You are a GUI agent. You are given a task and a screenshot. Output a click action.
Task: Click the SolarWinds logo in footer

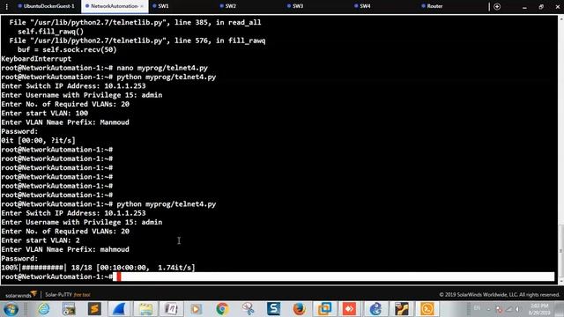click(x=21, y=295)
